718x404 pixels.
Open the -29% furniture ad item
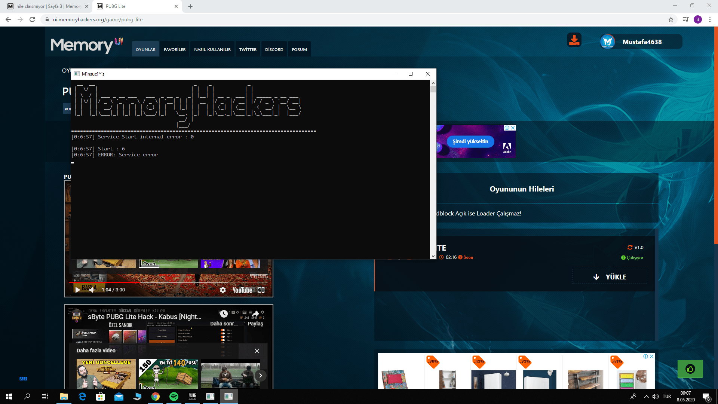click(x=447, y=371)
